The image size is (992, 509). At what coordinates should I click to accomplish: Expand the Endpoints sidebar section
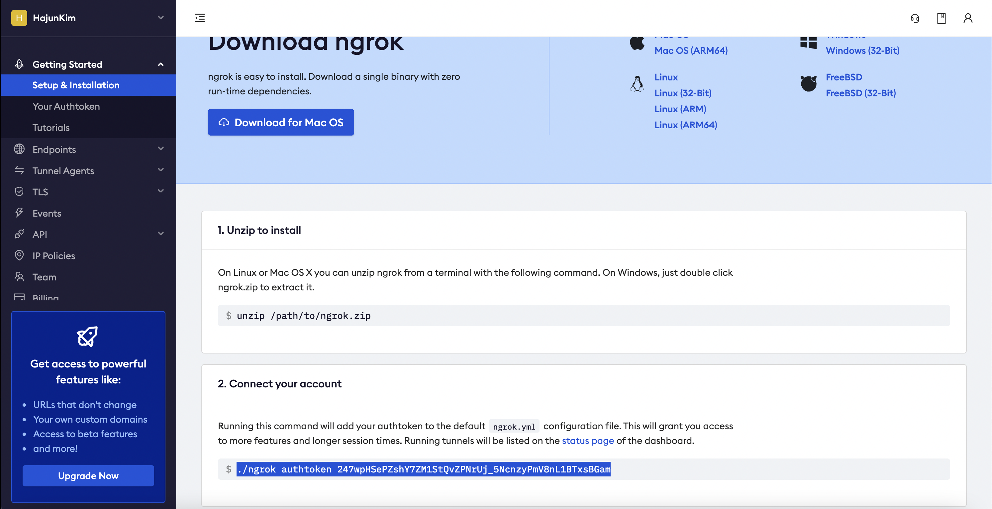pos(160,149)
